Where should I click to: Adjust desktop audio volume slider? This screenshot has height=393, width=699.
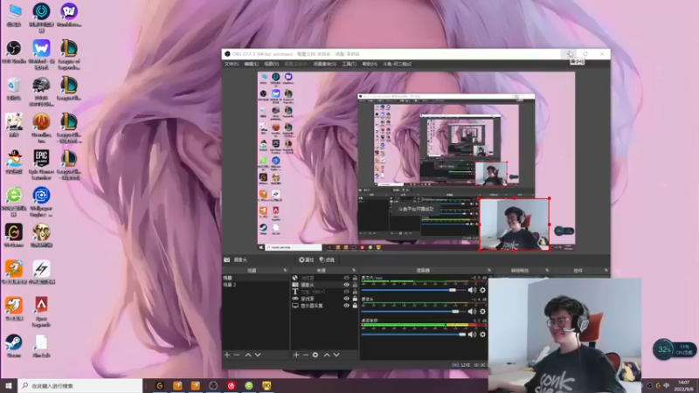pyautogui.click(x=413, y=334)
